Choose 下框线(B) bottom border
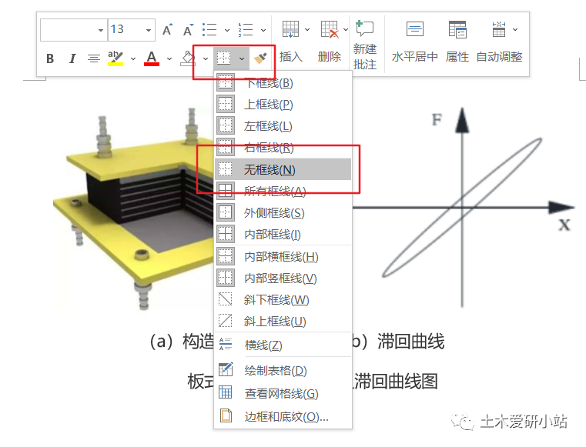The width and height of the screenshot is (586, 447). tap(283, 83)
